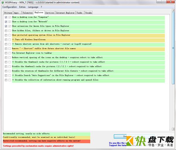
Task: Tick first checkbox for Disable collection of information
Action: pyautogui.click(x=6, y=80)
